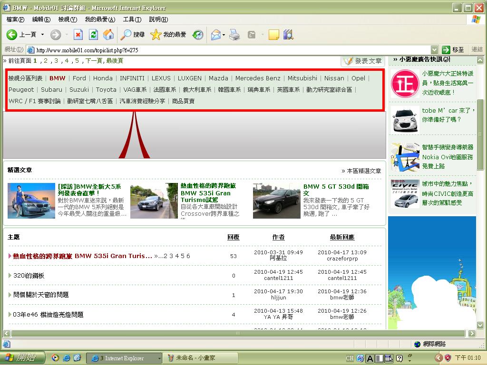
Task: Open the Back button history dropdown arrow
Action: click(x=42, y=34)
